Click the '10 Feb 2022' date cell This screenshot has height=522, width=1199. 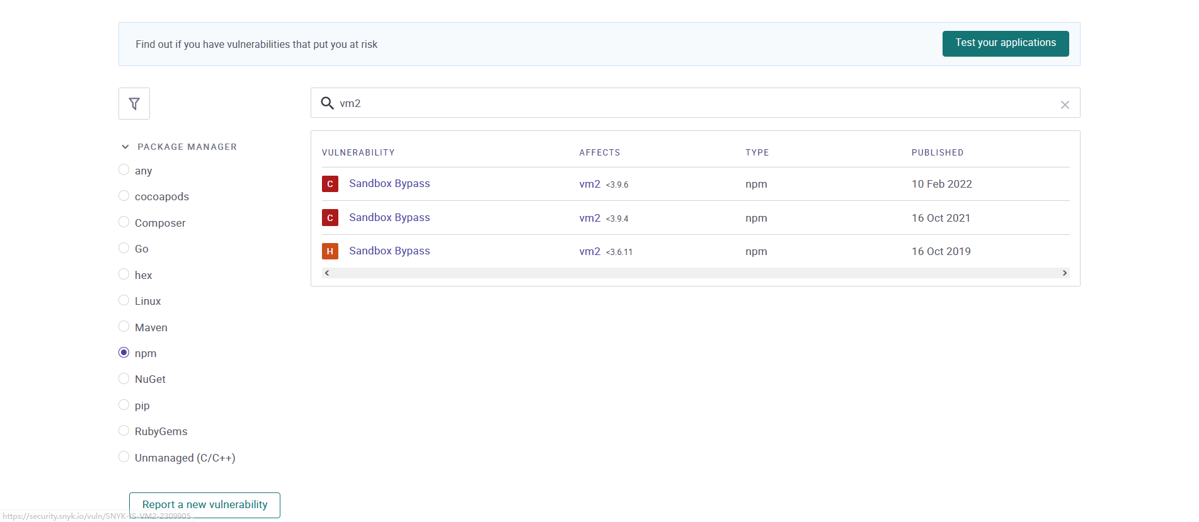pyautogui.click(x=942, y=184)
